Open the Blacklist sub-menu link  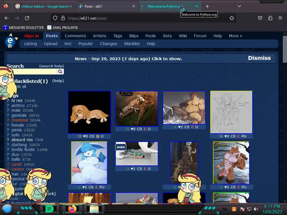pos(132,44)
